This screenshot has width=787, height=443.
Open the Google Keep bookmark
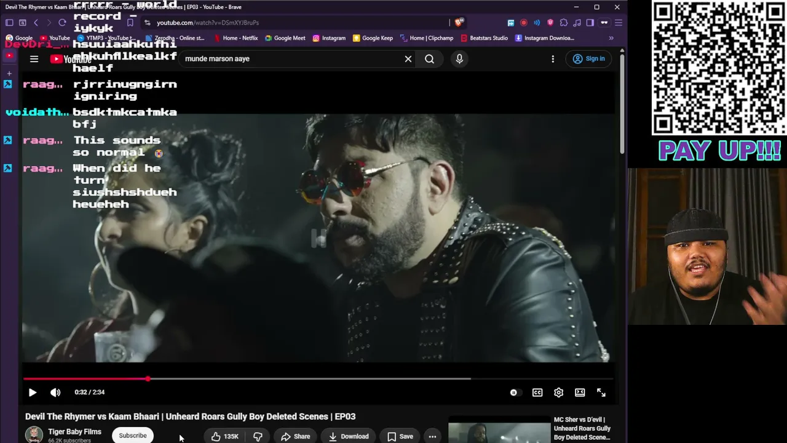tap(373, 38)
